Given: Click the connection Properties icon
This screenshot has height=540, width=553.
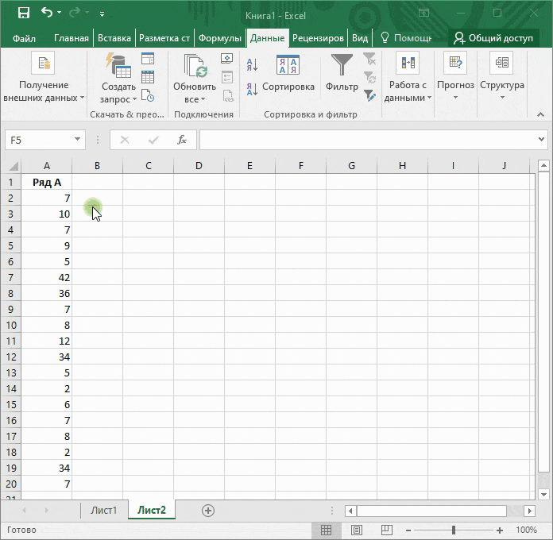Looking at the screenshot, I should (x=227, y=77).
